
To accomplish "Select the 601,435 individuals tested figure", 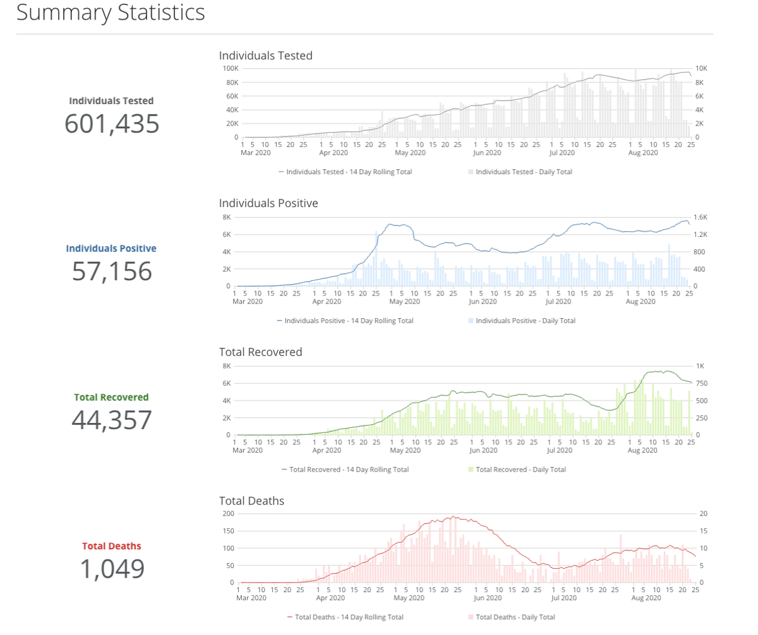I will 112,124.
